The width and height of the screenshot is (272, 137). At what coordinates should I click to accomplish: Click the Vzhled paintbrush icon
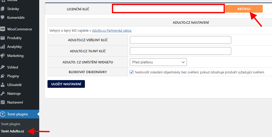click(x=3, y=67)
